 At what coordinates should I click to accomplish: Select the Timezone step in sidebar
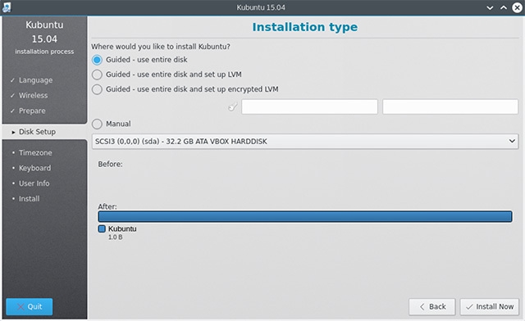(35, 153)
